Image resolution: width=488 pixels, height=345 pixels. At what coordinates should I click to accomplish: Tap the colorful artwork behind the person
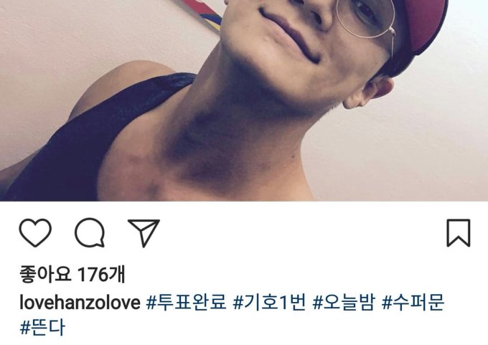[x=204, y=12]
